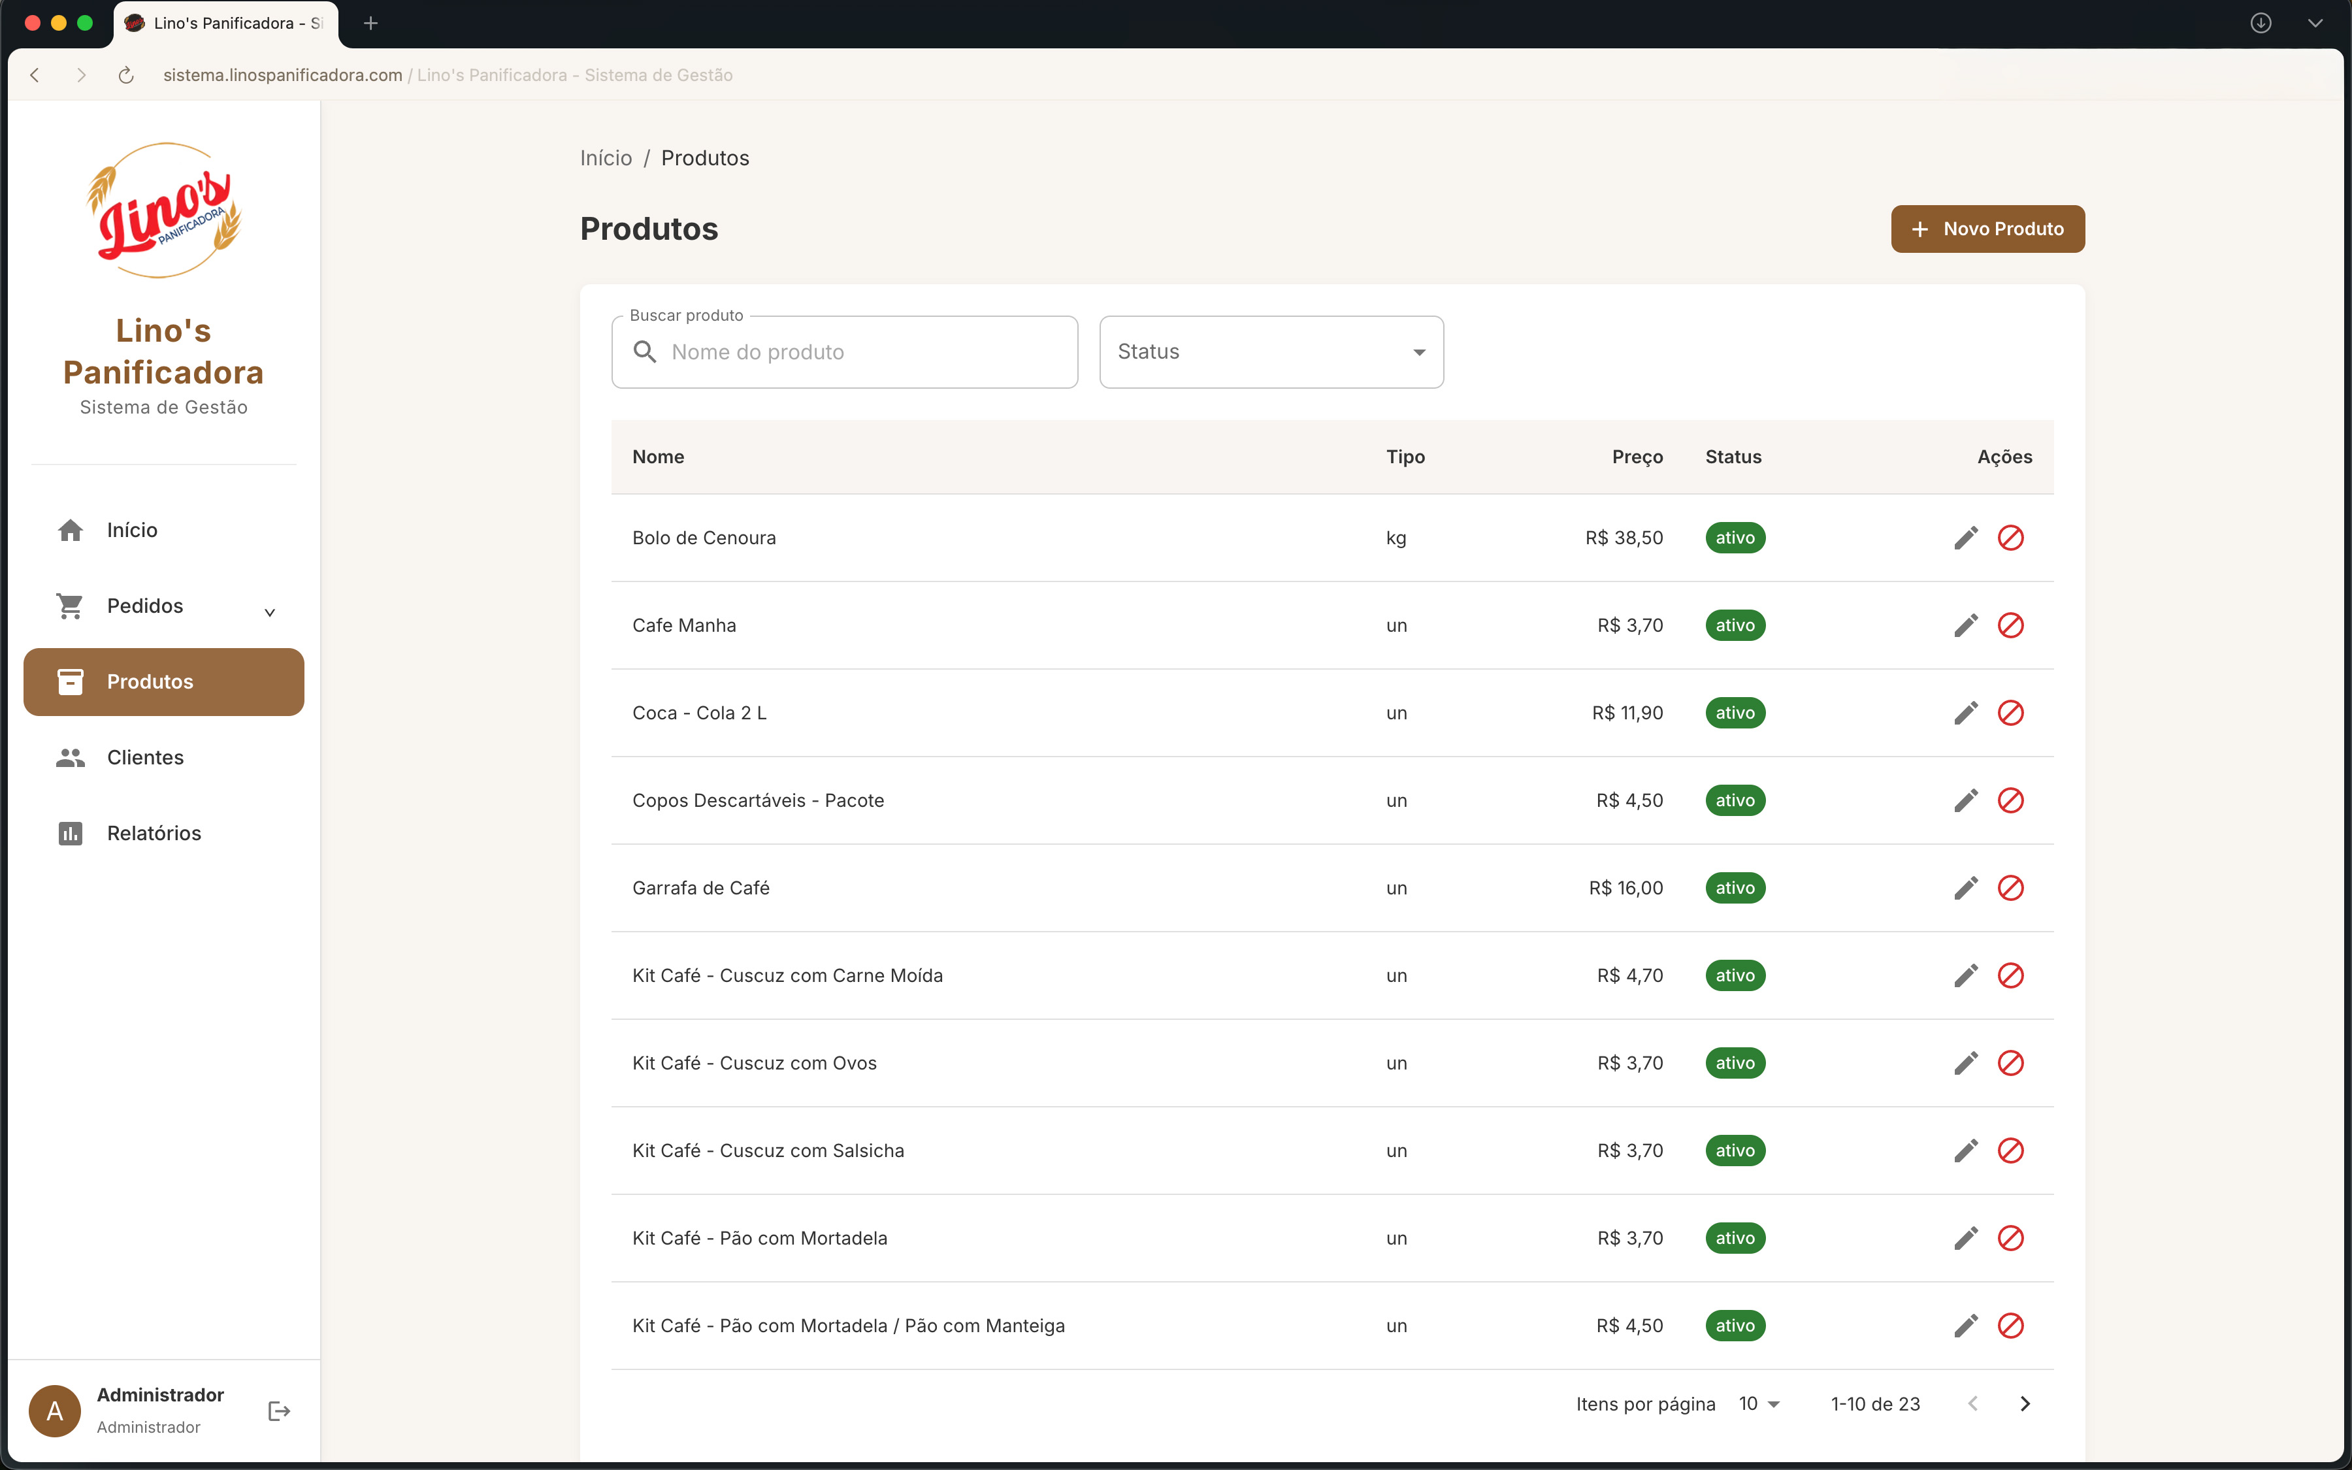Click the 1-10 de 23 pagination text
The image size is (2352, 1470).
1875,1404
